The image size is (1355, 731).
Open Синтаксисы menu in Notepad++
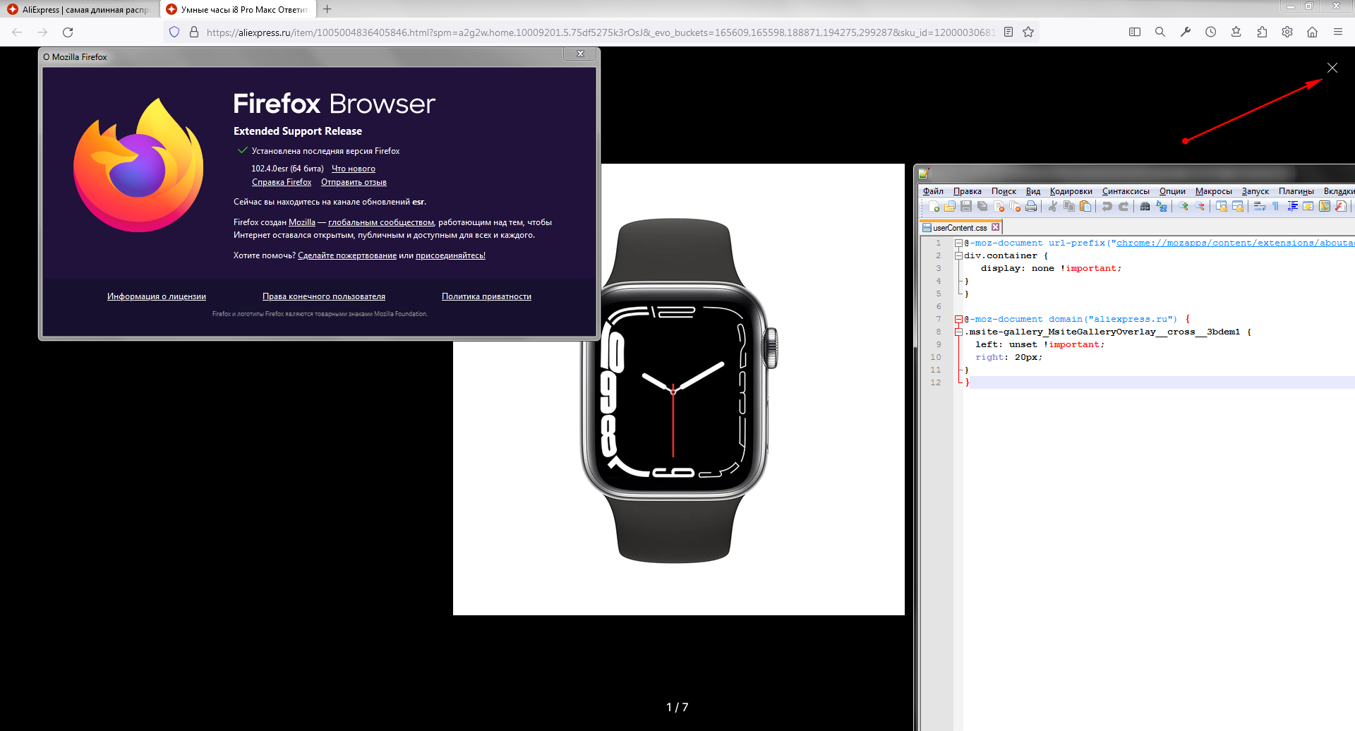(x=1126, y=191)
